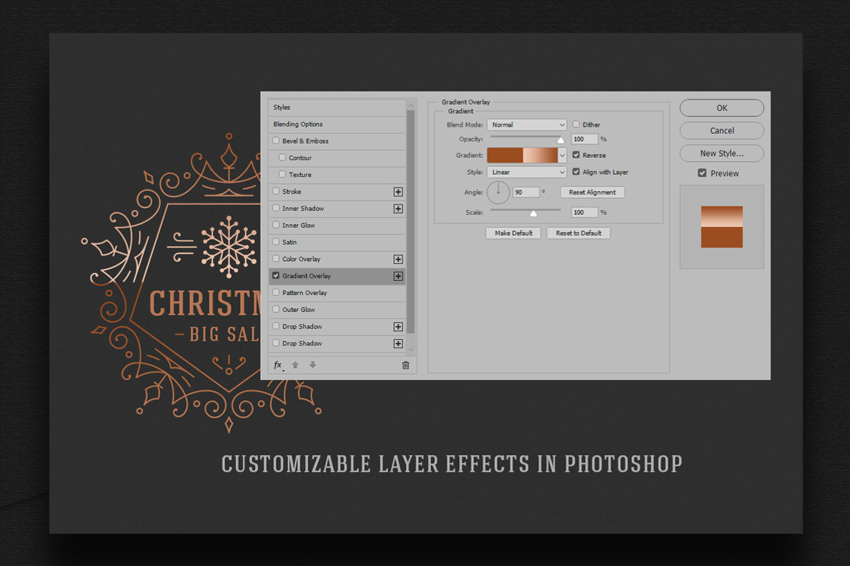
Task: Click the Scale slider handle
Action: coord(533,213)
